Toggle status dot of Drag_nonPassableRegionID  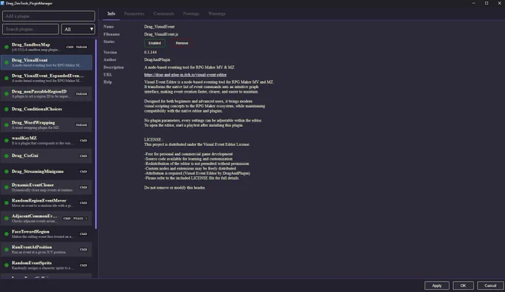coord(7,94)
